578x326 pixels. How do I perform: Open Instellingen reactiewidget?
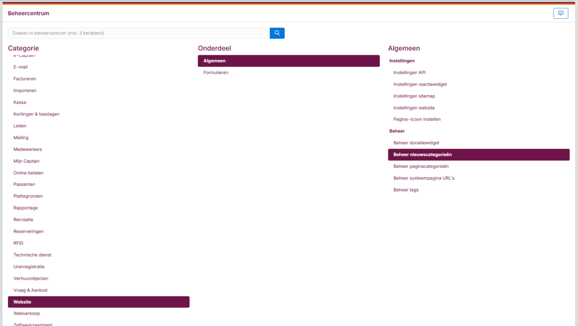click(x=420, y=84)
